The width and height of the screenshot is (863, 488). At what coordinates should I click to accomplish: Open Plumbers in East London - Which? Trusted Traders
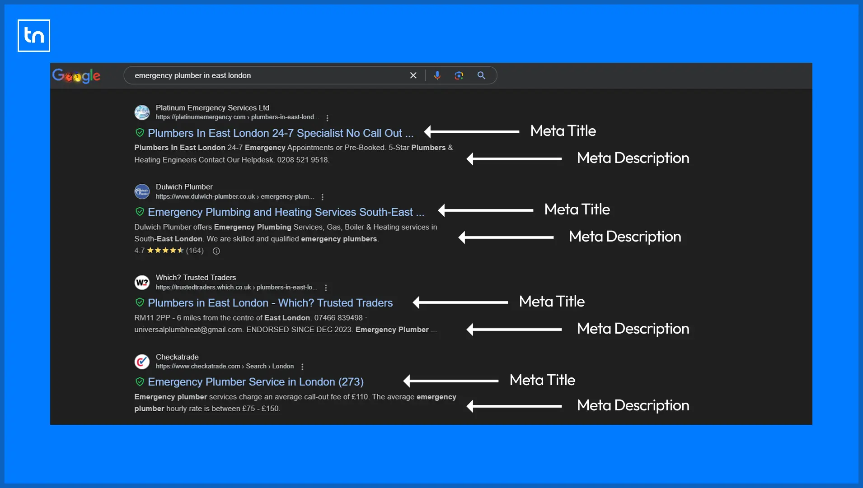click(x=270, y=303)
